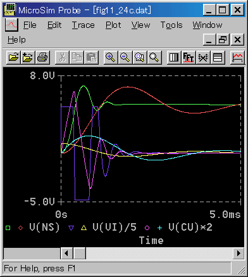Image resolution: width=248 pixels, height=277 pixels.
Task: Click the scroll right arrow button
Action: [239, 253]
